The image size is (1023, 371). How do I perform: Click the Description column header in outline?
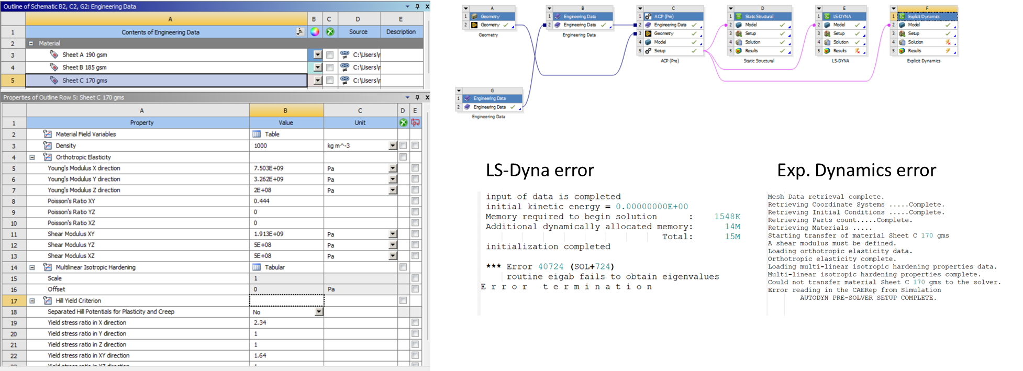[x=401, y=32]
